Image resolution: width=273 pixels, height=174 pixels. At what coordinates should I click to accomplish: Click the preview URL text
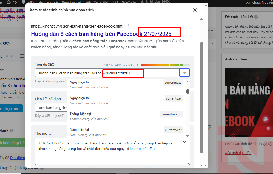pyautogui.click(x=77, y=26)
